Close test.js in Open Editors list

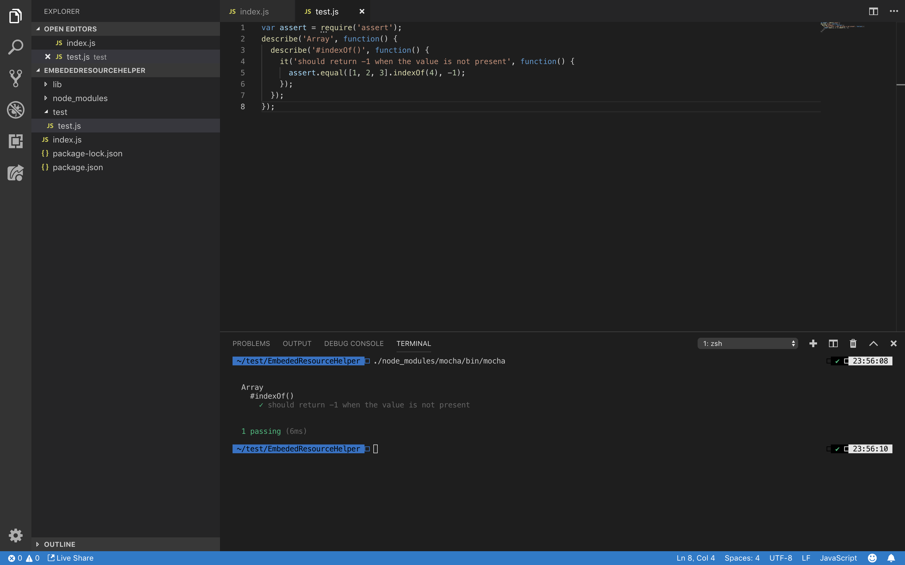tap(47, 56)
